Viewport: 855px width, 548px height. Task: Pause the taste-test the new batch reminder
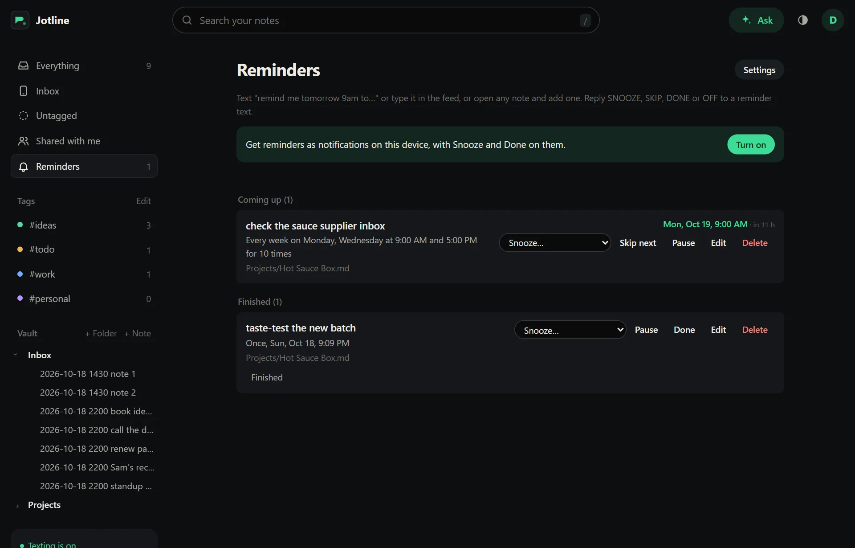pyautogui.click(x=646, y=330)
